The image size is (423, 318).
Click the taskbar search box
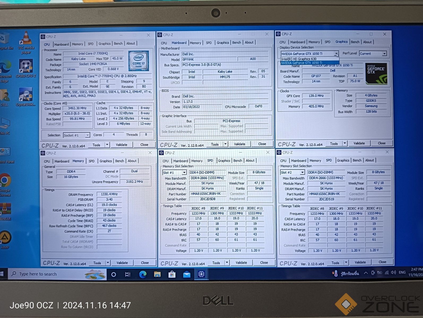(57, 274)
